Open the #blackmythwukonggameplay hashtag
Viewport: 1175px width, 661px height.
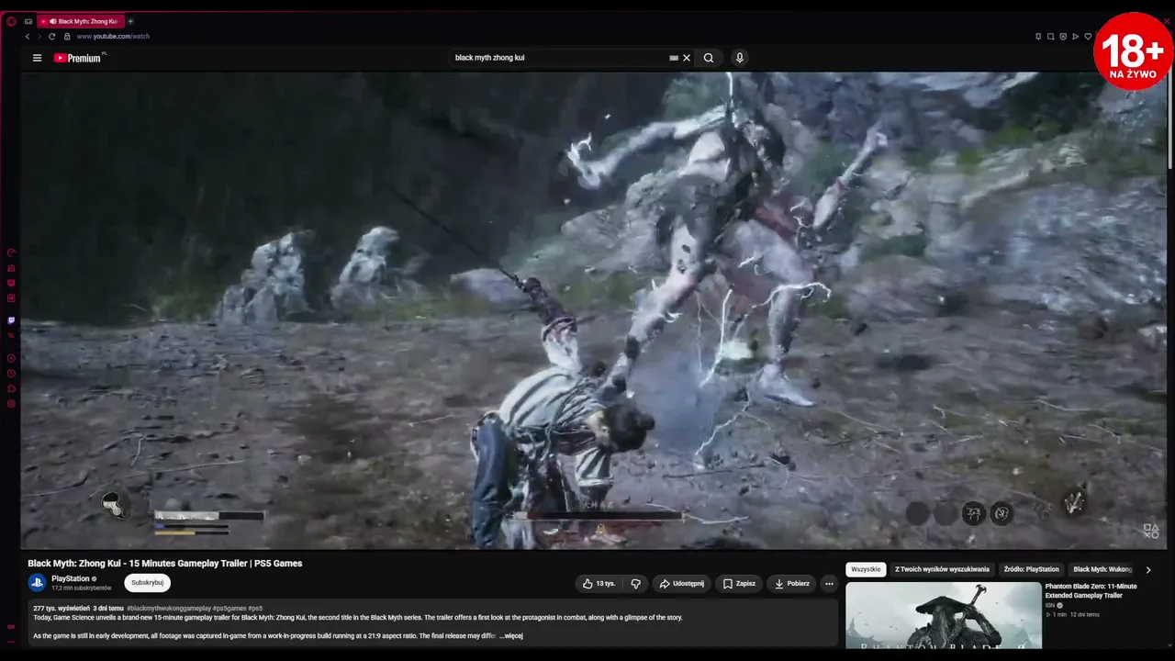point(169,608)
